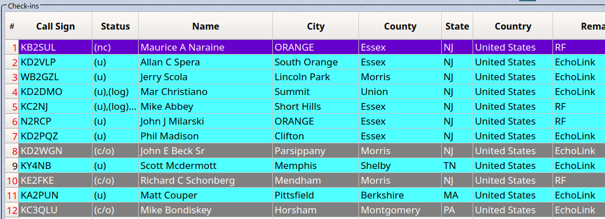Sort by the County column header
This screenshot has width=605, height=219.
(400, 26)
